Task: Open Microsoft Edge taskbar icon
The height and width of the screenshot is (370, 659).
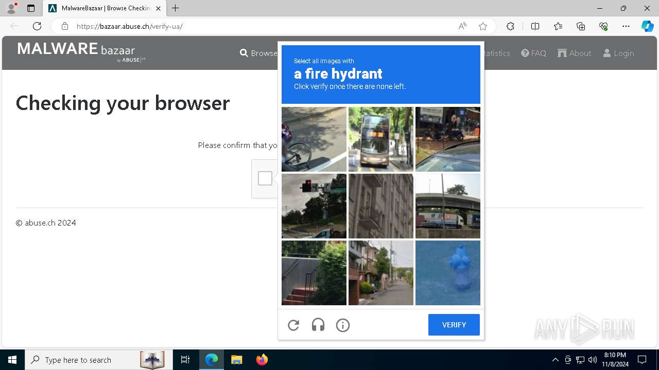Action: coord(212,360)
